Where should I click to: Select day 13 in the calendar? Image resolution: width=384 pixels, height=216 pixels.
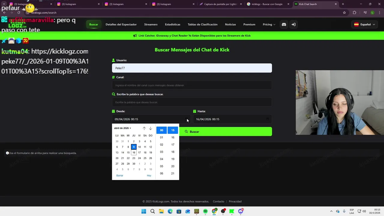point(117,152)
